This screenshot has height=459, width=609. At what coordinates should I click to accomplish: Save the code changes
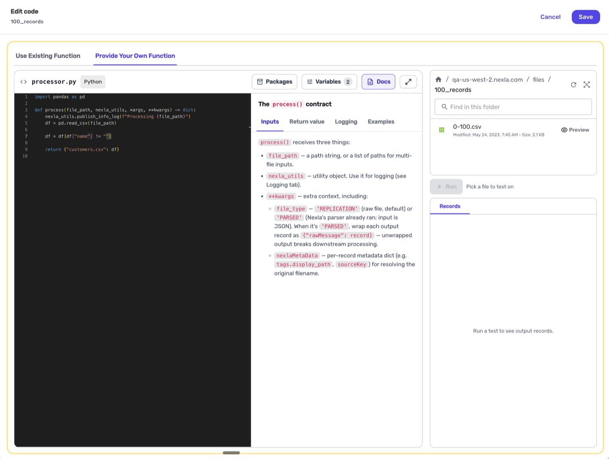pyautogui.click(x=586, y=17)
